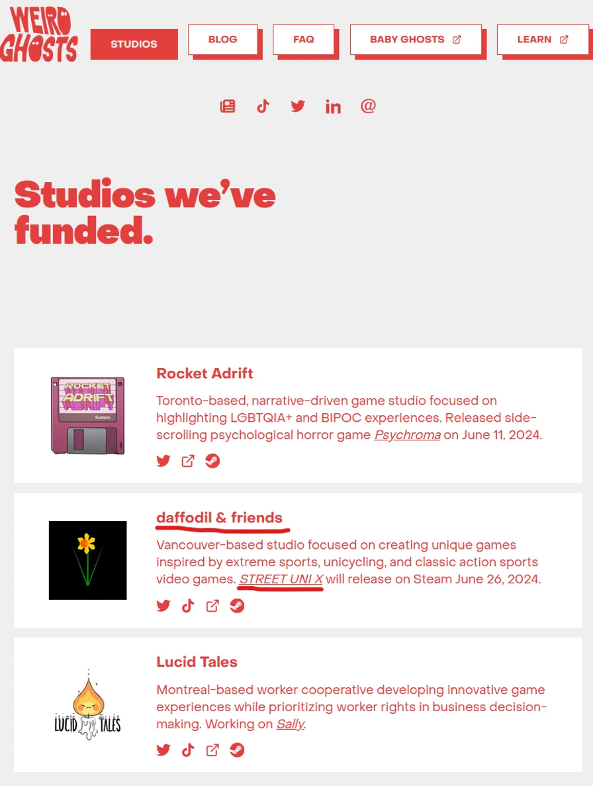Screen dimensions: 593x786
Task: Open daffodil & friends' Twitter icon
Action: coord(163,605)
